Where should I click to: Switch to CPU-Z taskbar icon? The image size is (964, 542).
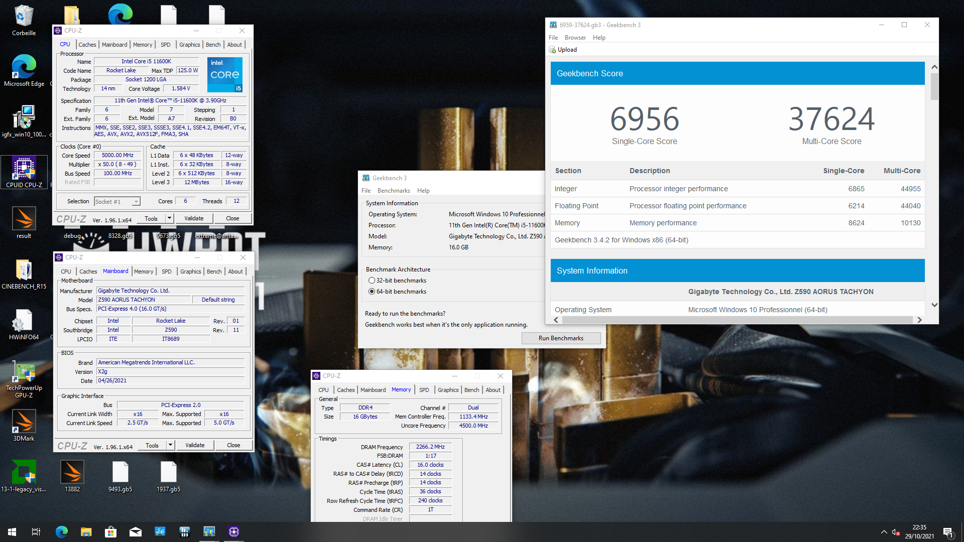tap(233, 532)
